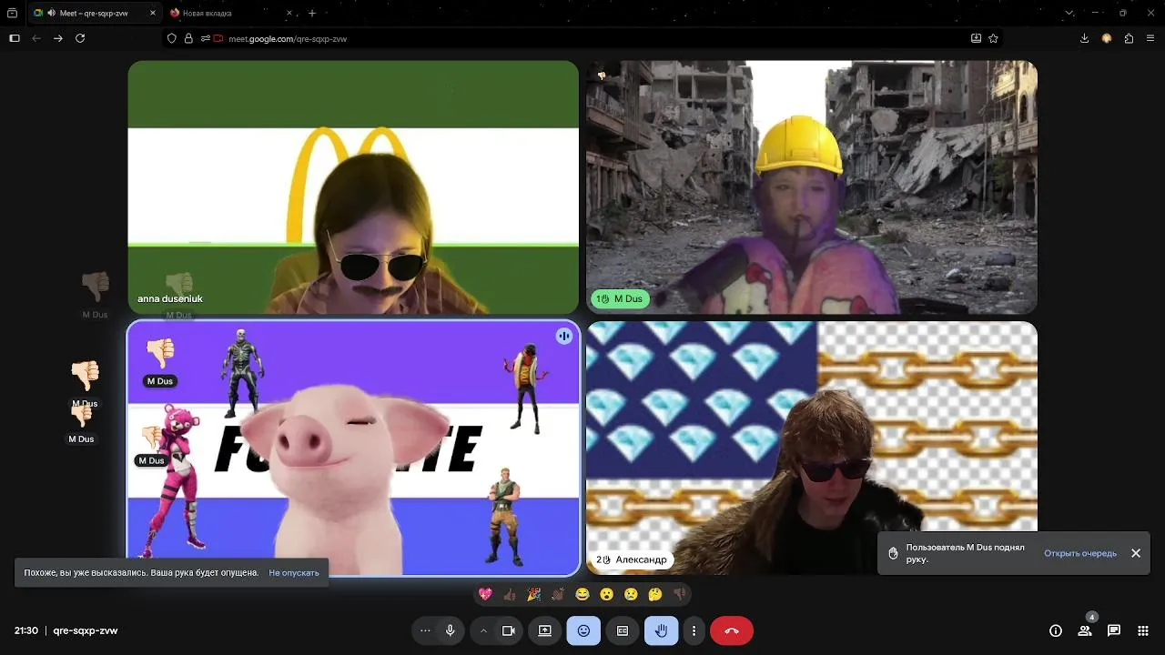Close the Meet browser tab
The height and width of the screenshot is (655, 1165).
click(x=152, y=13)
